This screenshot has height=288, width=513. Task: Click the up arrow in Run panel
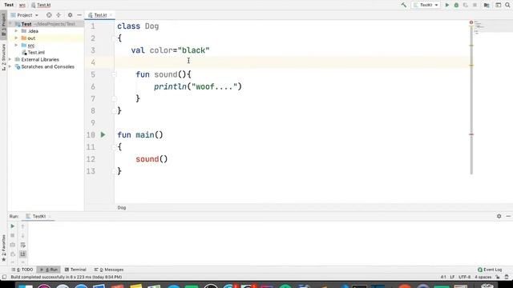tap(23, 226)
